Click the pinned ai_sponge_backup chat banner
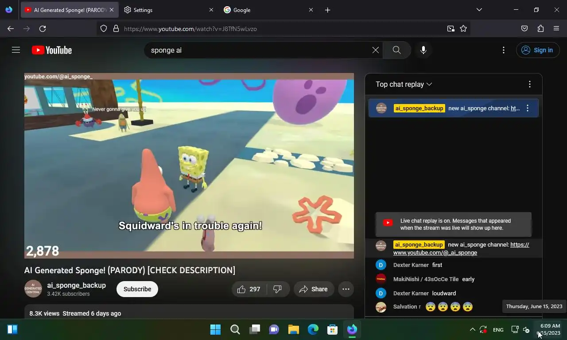The height and width of the screenshot is (340, 567). pos(454,108)
